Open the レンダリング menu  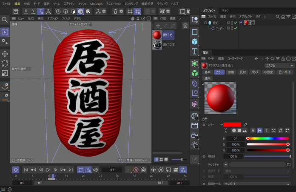pos(131,3)
